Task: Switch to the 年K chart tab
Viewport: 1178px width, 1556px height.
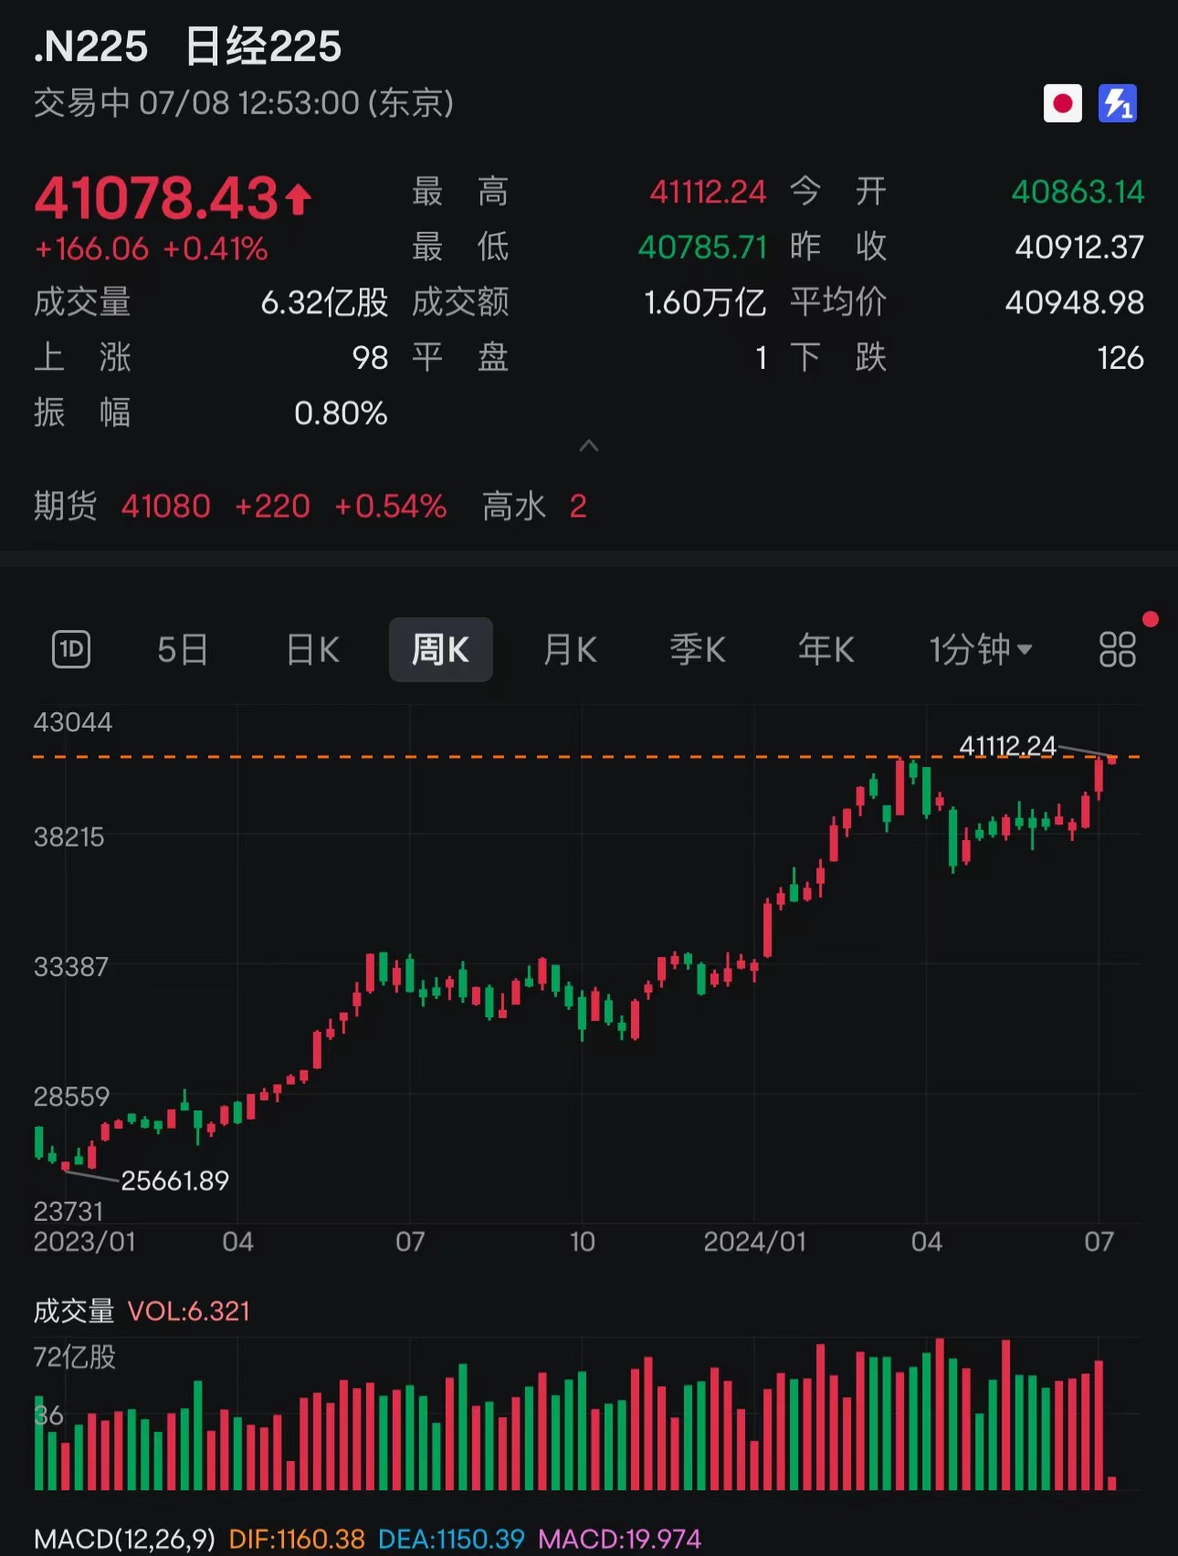Action: 826,649
